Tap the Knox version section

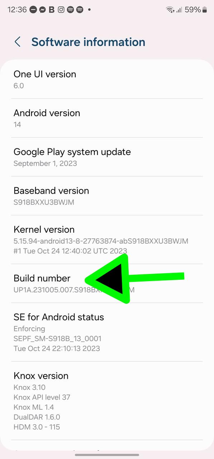pos(107,401)
